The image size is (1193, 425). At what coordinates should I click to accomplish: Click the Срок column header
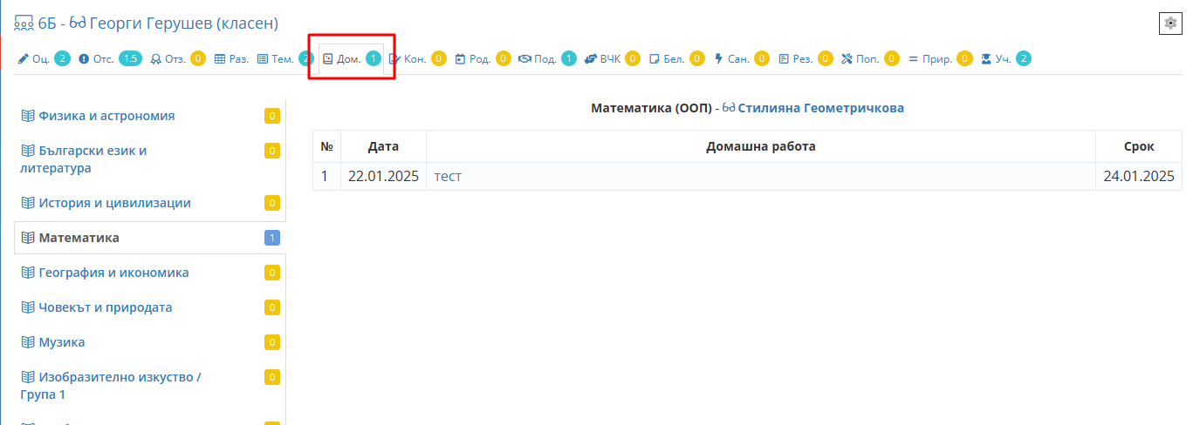[1139, 146]
